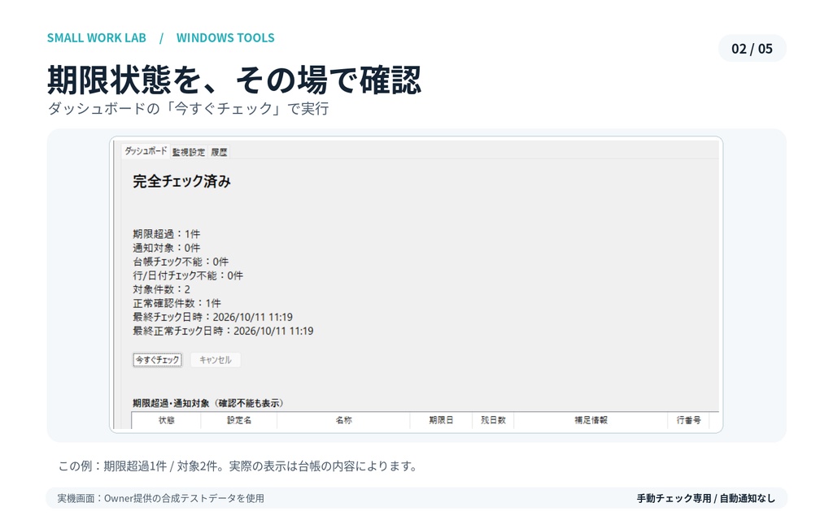Sort by the 補足情報 column header

point(591,420)
